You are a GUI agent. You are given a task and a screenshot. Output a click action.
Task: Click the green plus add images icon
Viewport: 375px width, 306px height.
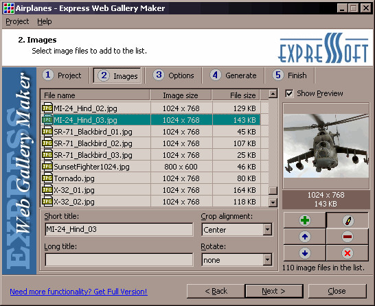point(305,220)
